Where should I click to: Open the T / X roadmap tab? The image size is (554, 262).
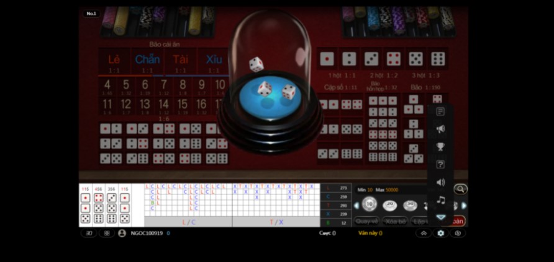click(x=276, y=222)
